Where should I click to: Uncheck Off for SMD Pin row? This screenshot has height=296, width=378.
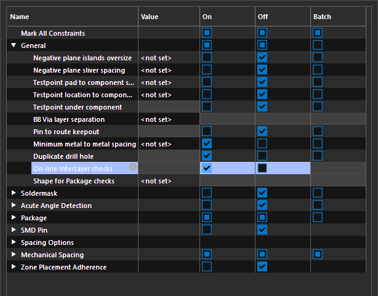(x=262, y=230)
